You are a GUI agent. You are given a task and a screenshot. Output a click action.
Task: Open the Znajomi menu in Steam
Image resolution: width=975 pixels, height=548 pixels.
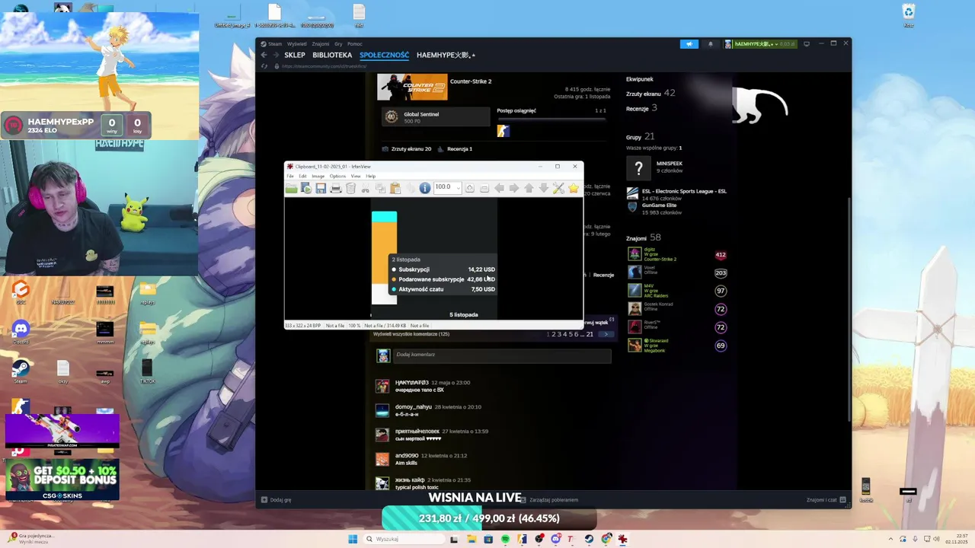[320, 44]
